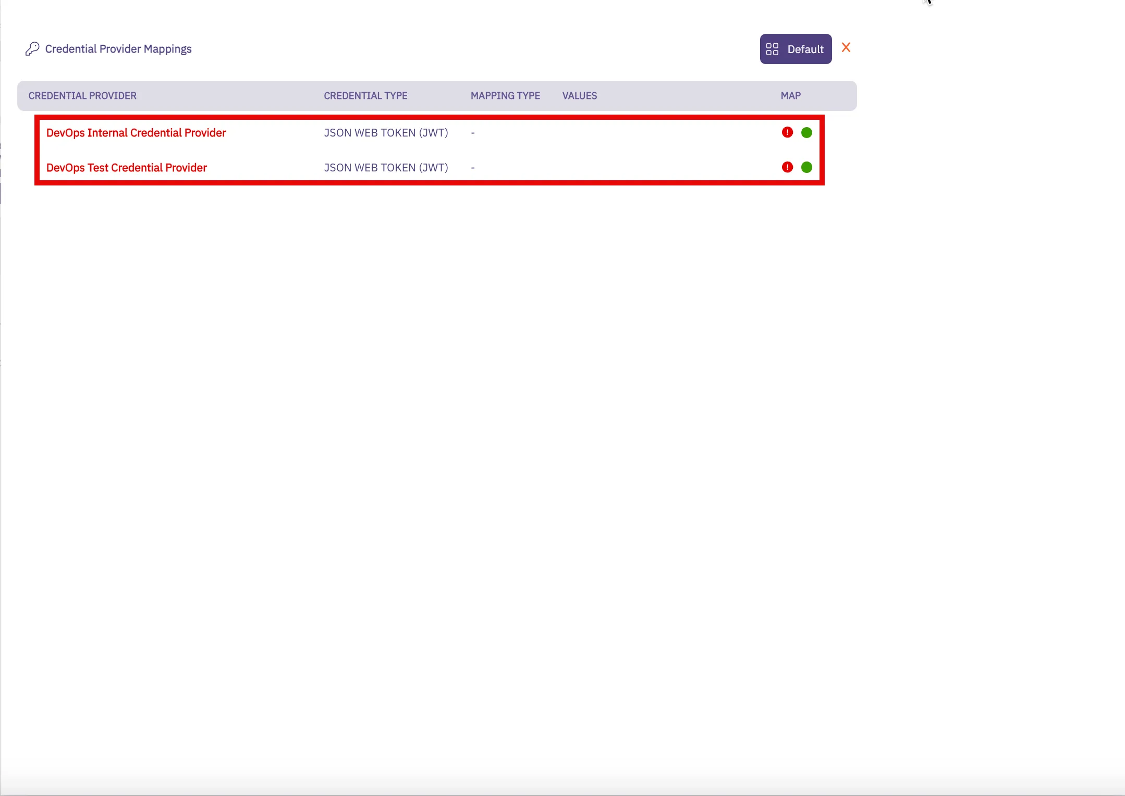Click the Credential Provider Mappings title
1125x796 pixels.
click(118, 49)
